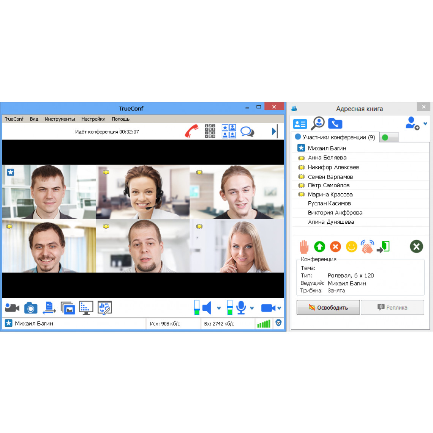Search users with the magnifier icon
Viewport: 433px width, 433px height.
click(318, 123)
